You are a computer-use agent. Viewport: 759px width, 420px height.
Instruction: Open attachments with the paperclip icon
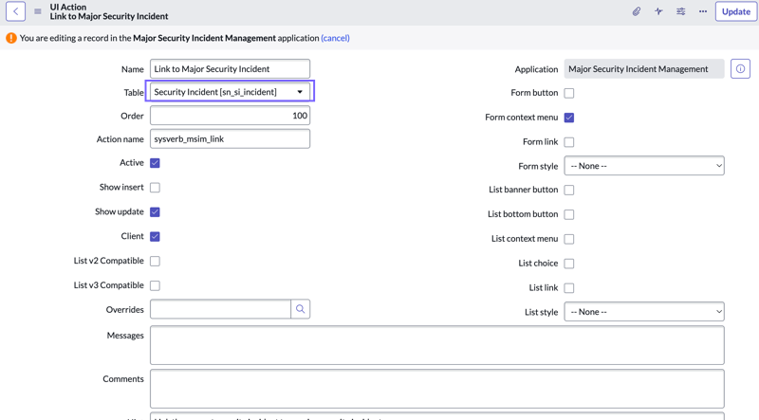point(636,11)
